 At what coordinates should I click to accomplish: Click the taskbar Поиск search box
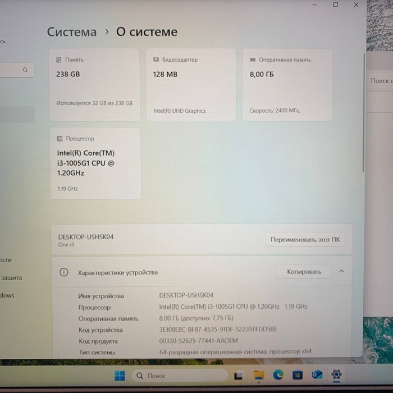click(x=180, y=376)
